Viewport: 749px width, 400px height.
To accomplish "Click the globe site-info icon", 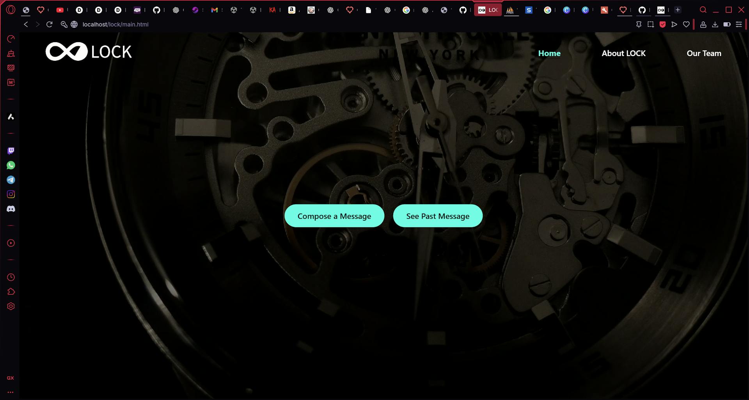I will tap(74, 24).
